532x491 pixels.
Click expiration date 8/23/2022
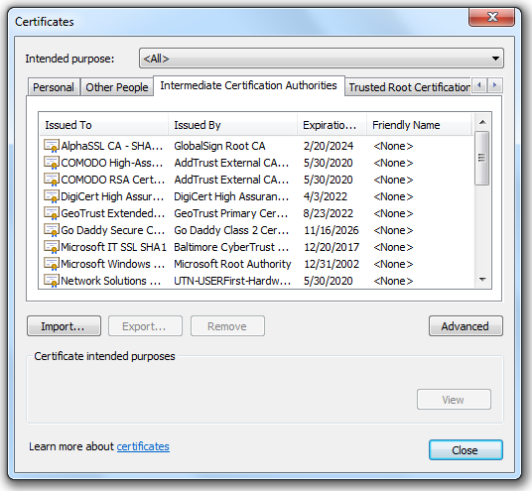click(329, 213)
